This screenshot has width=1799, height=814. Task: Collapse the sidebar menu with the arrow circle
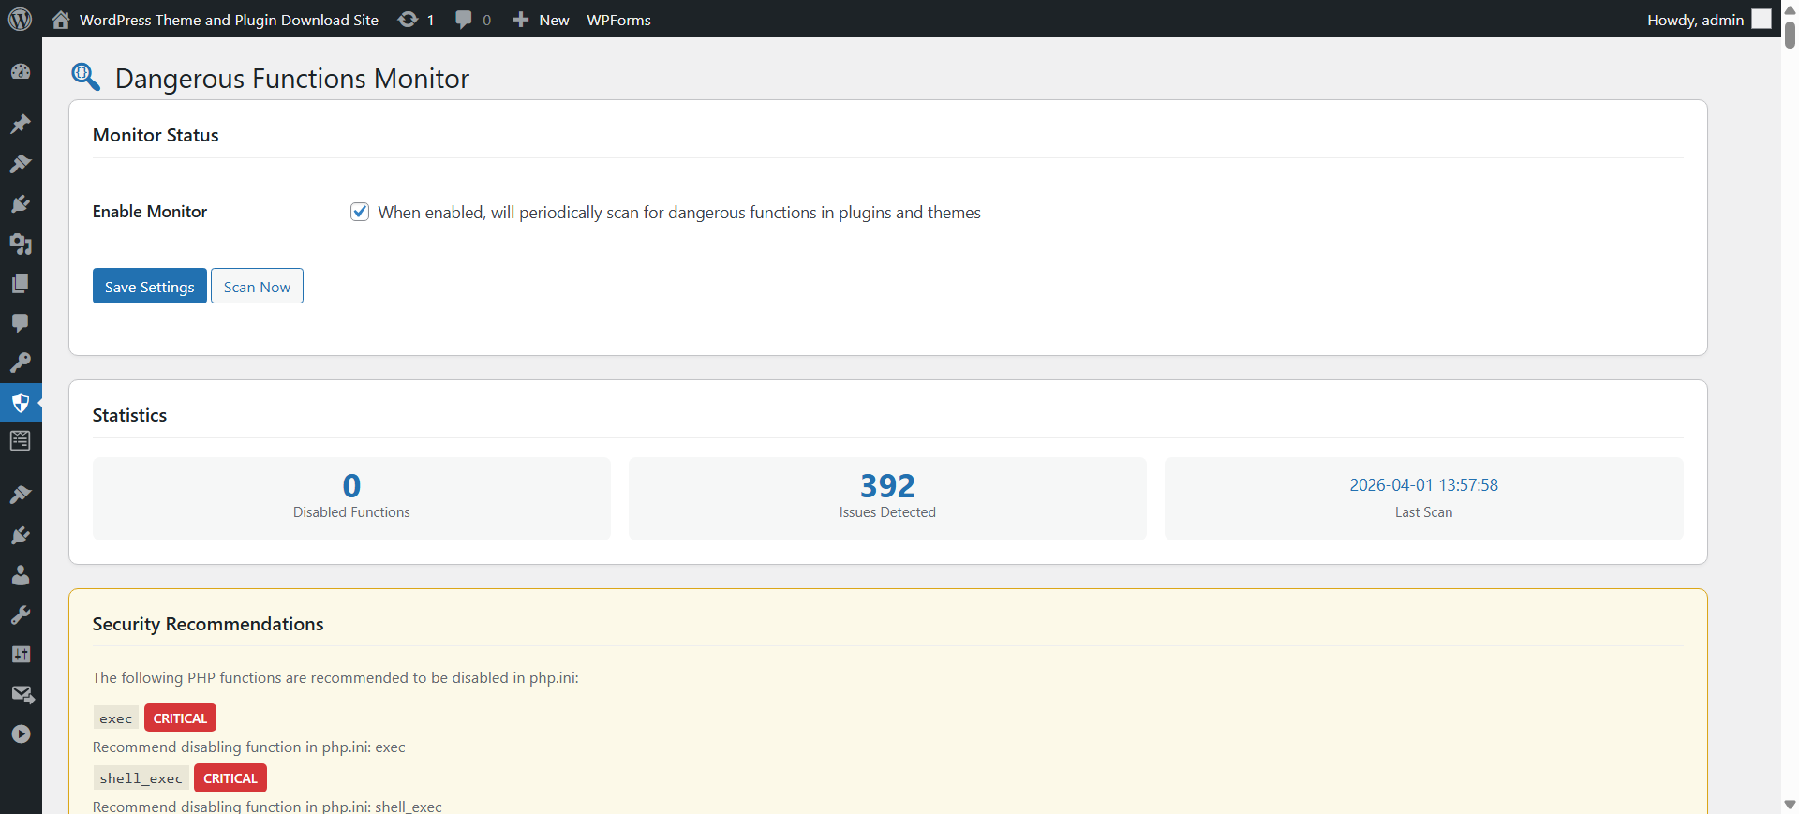point(21,734)
